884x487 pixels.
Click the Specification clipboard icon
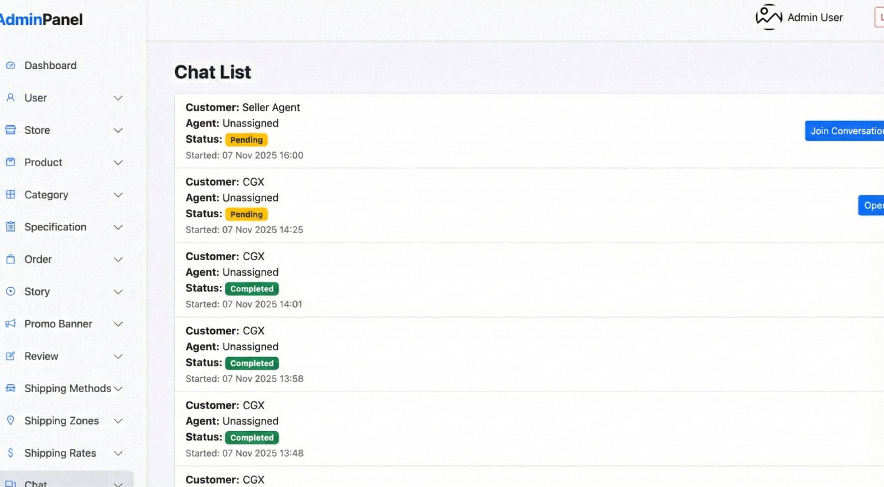11,226
